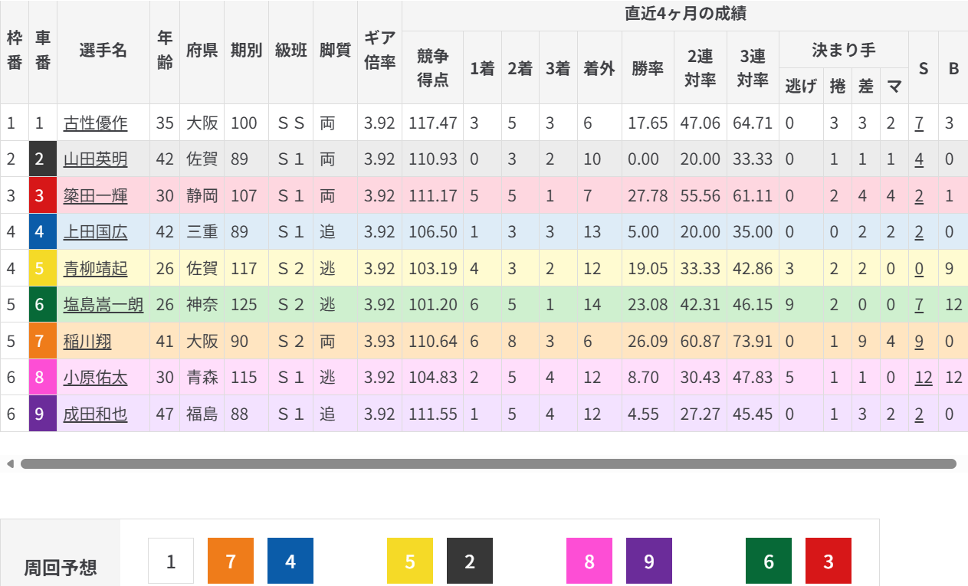Click pink number 8 box in 周回予想

point(589,561)
